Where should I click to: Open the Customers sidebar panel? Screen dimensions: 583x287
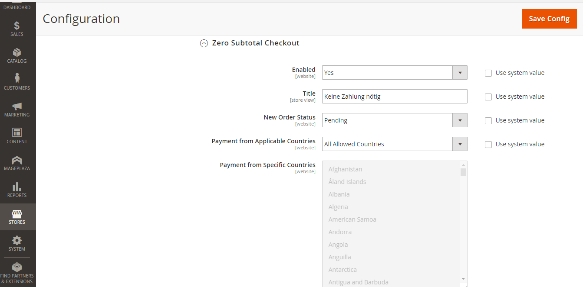[17, 82]
